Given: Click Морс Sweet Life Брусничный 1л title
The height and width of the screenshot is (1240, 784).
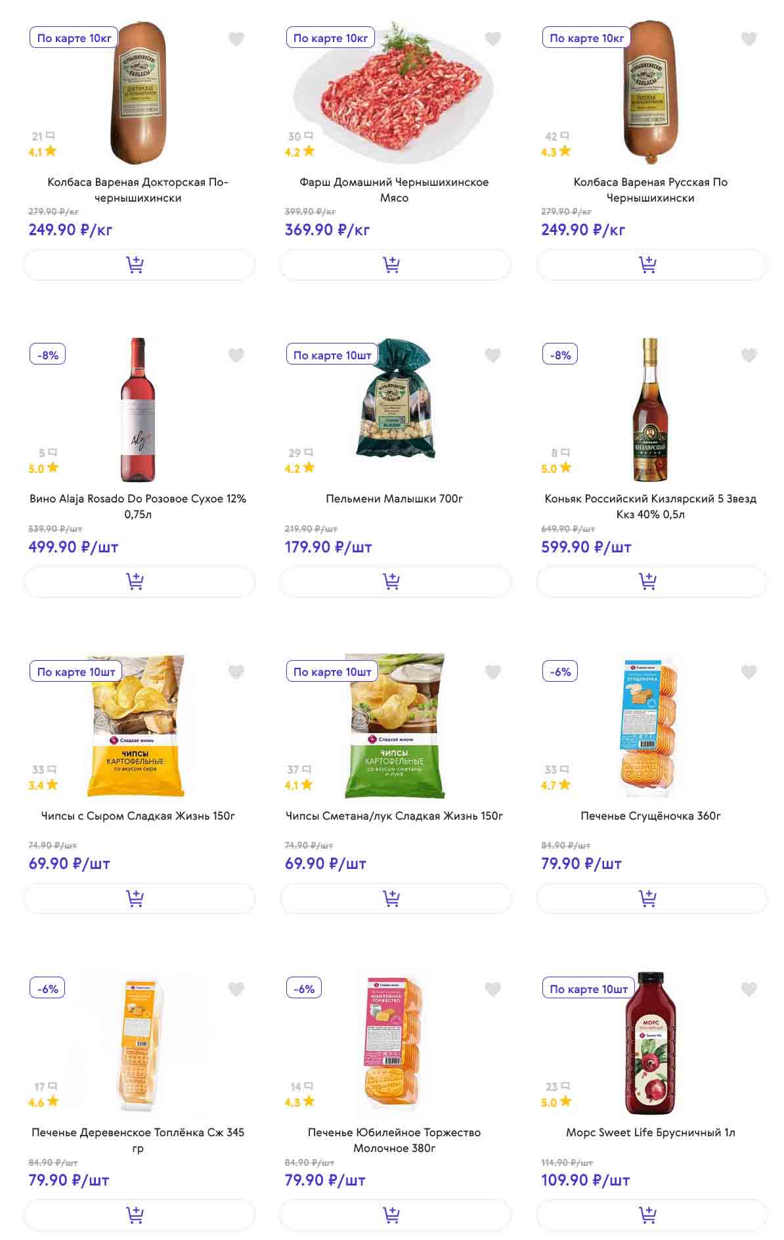Looking at the screenshot, I should click(x=650, y=1132).
